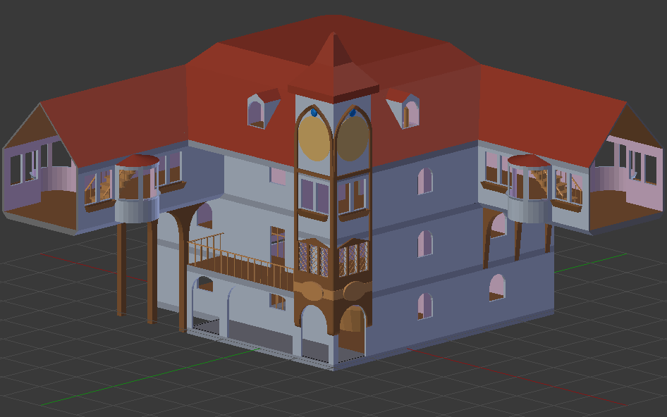The image size is (667, 417).
Task: Click the left golden clock face on tower
Action: (314, 138)
